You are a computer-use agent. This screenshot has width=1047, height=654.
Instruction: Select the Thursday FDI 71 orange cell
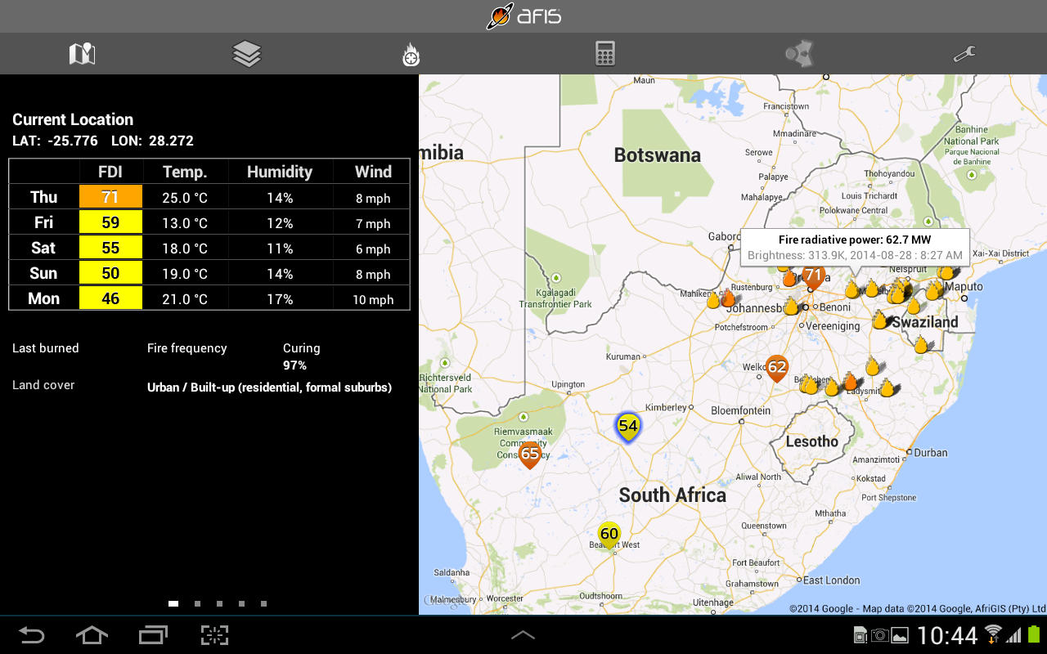110,197
